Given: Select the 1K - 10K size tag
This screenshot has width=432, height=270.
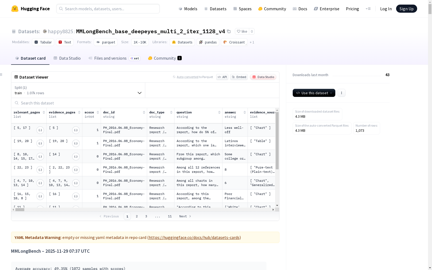Looking at the screenshot, I should (x=140, y=42).
